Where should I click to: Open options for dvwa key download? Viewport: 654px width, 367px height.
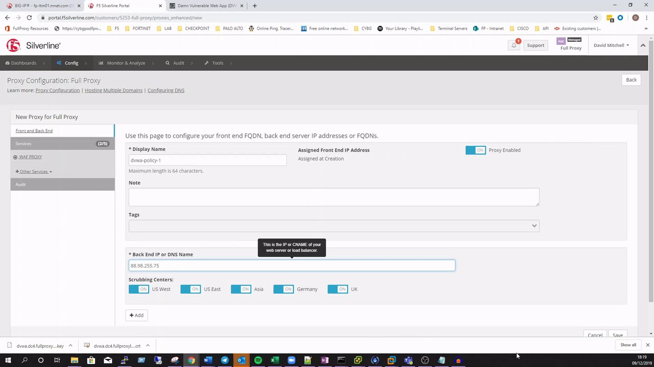[71, 346]
